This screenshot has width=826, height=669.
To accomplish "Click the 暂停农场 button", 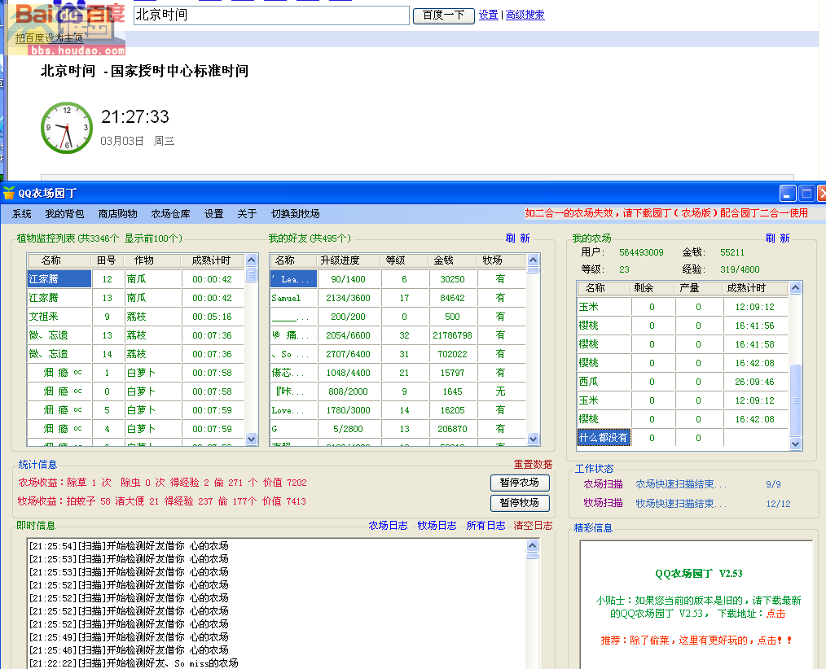I will tap(520, 483).
